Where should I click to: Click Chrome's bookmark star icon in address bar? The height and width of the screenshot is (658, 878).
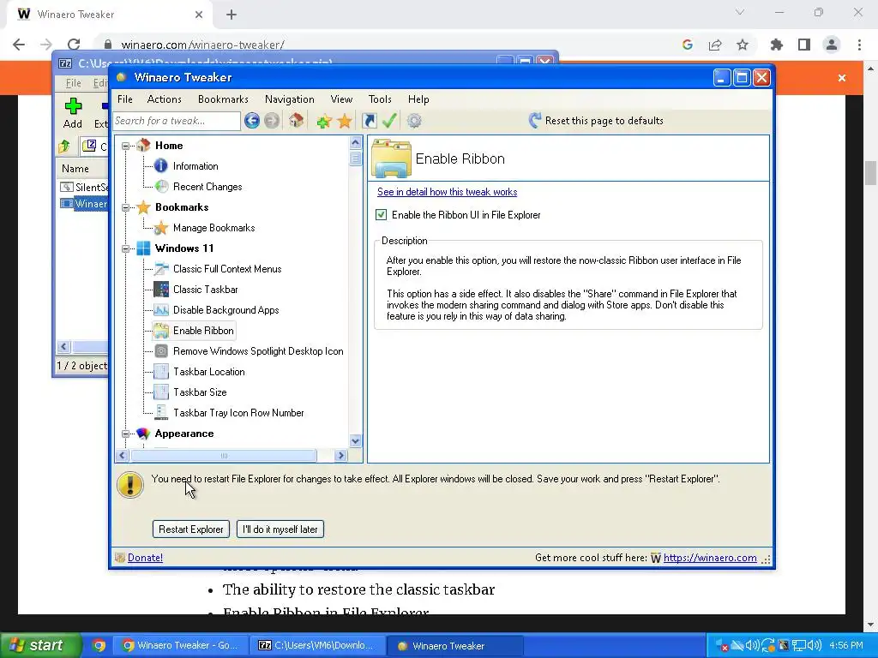(x=743, y=45)
